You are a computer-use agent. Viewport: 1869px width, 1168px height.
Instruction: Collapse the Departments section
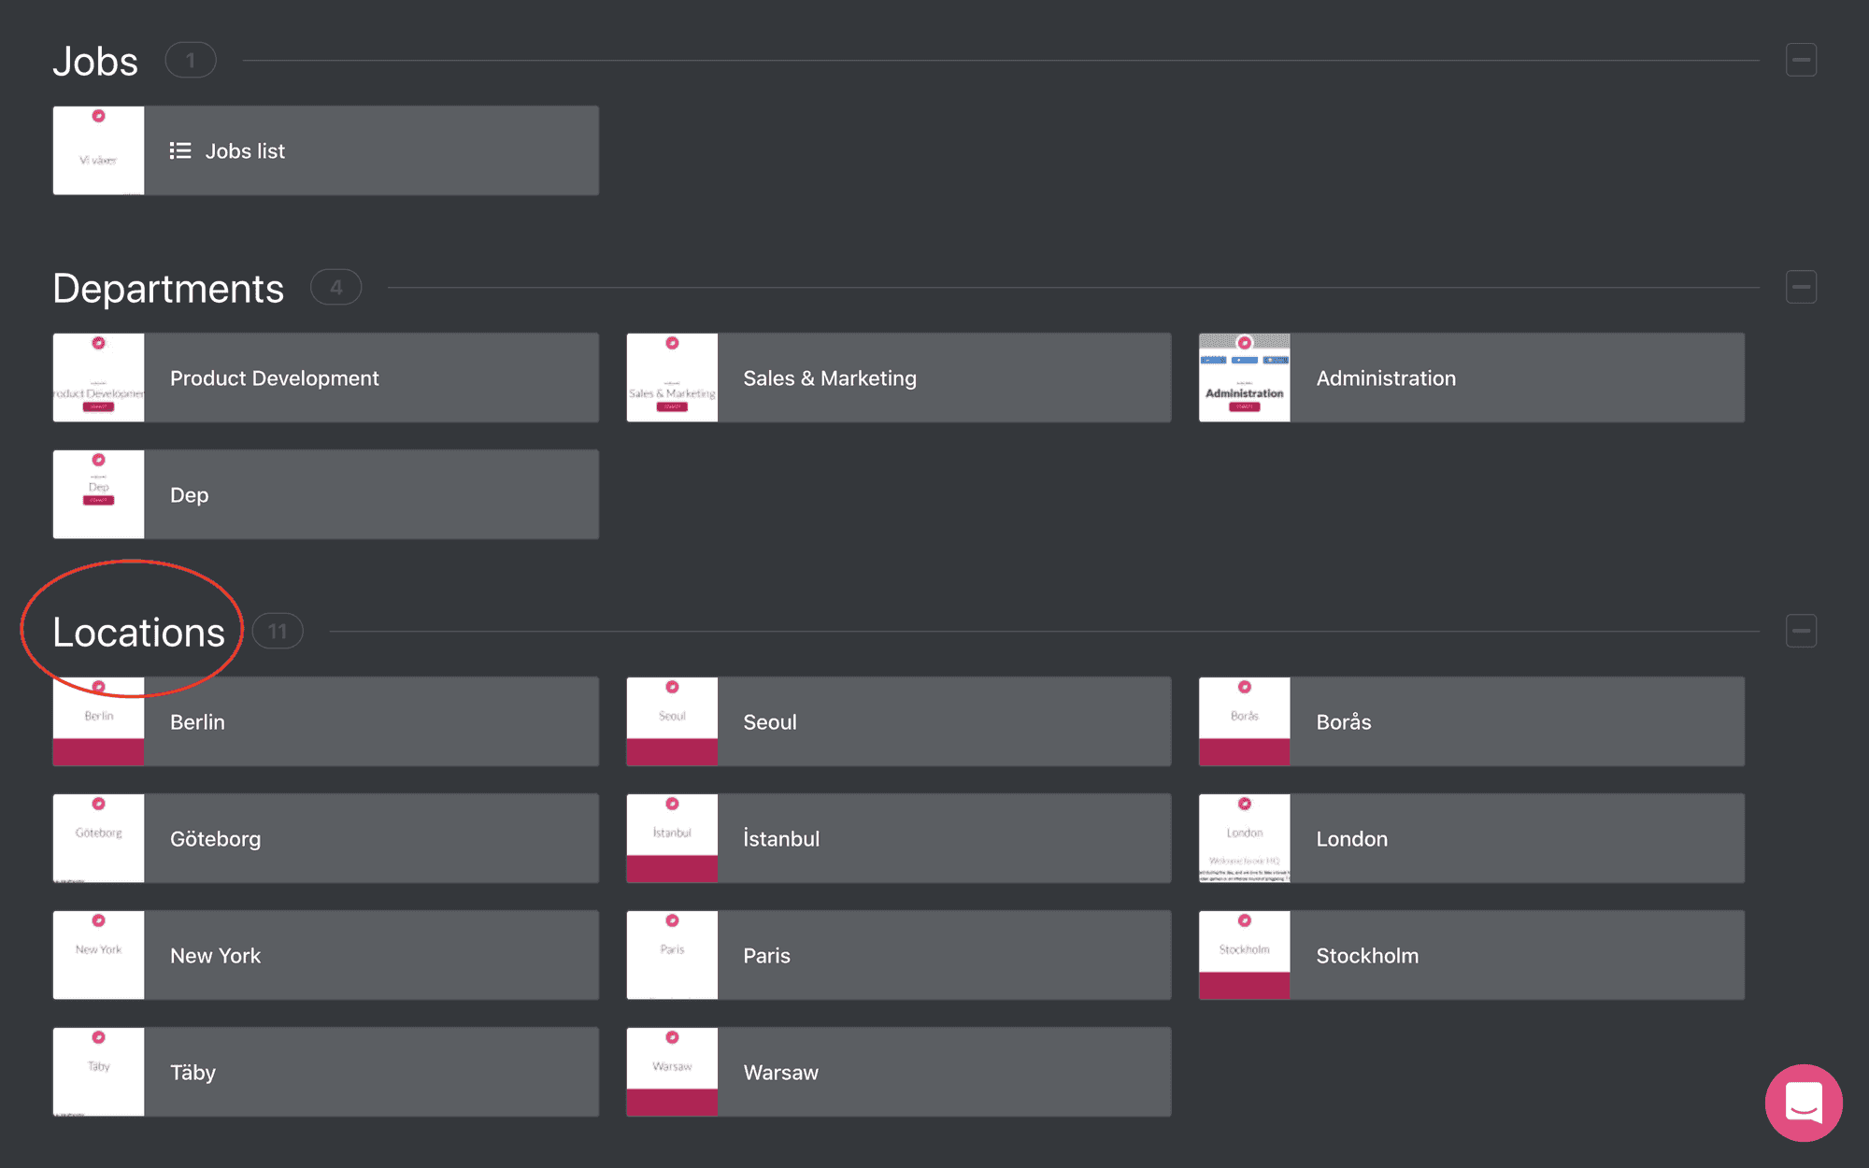point(1801,287)
